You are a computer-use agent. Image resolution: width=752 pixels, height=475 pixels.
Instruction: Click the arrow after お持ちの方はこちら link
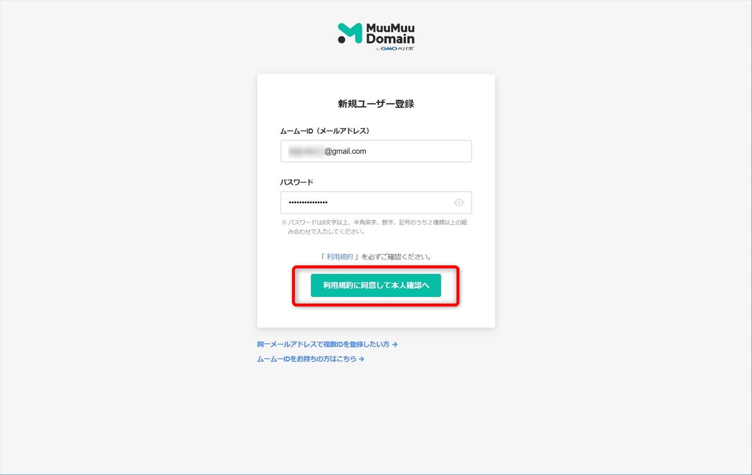click(361, 359)
